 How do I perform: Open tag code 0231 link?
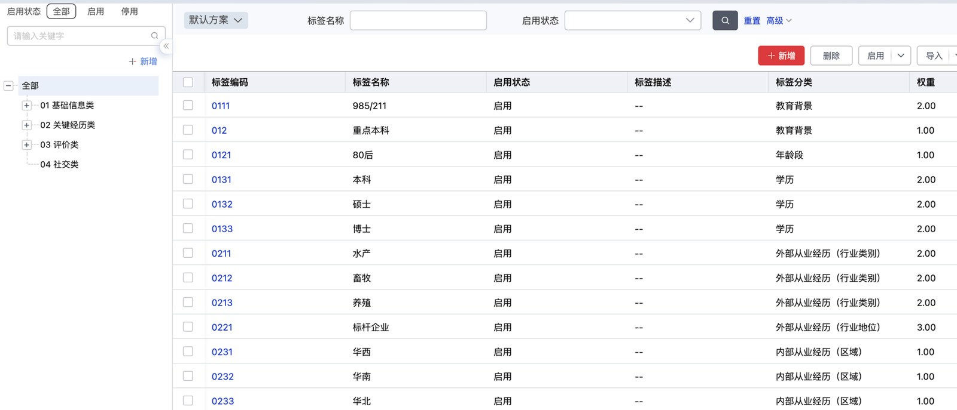click(222, 352)
